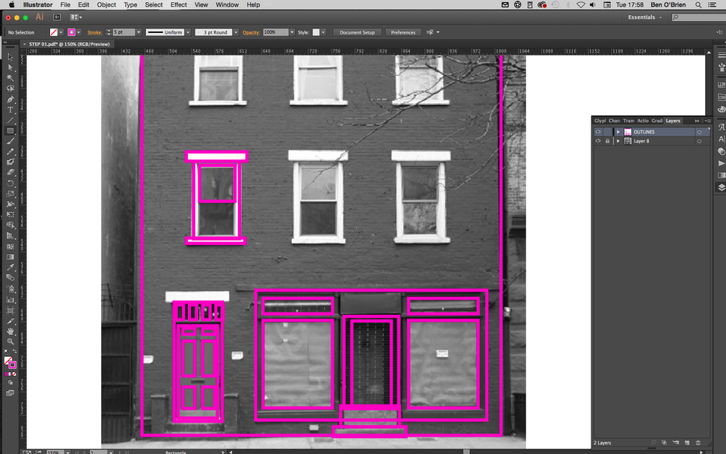
Task: Switch to the Layers panel tab
Action: (x=673, y=121)
